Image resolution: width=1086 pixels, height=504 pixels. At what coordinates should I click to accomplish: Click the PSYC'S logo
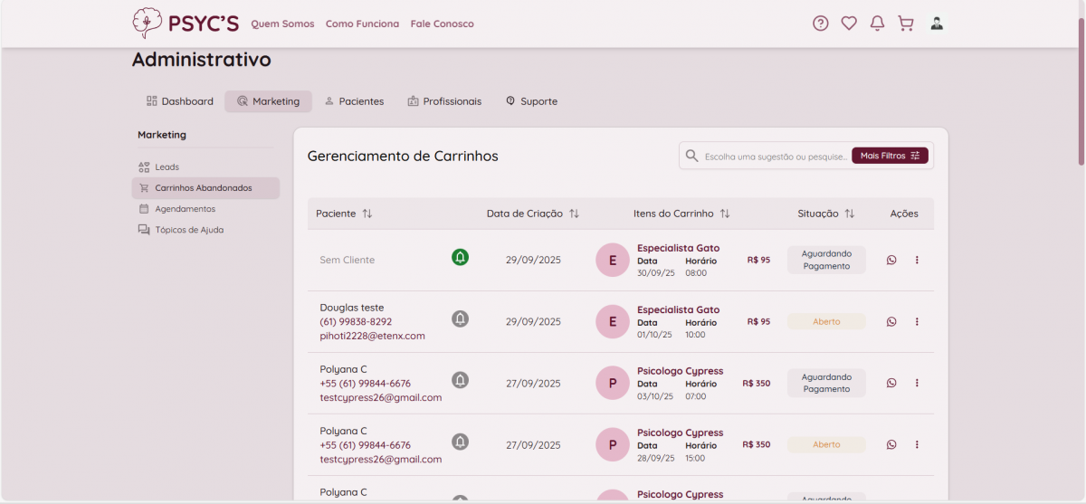(x=186, y=23)
